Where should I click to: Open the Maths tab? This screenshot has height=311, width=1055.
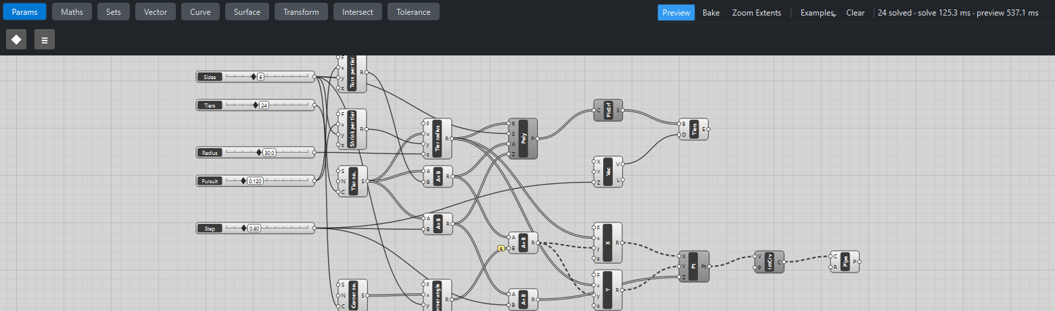tap(72, 11)
